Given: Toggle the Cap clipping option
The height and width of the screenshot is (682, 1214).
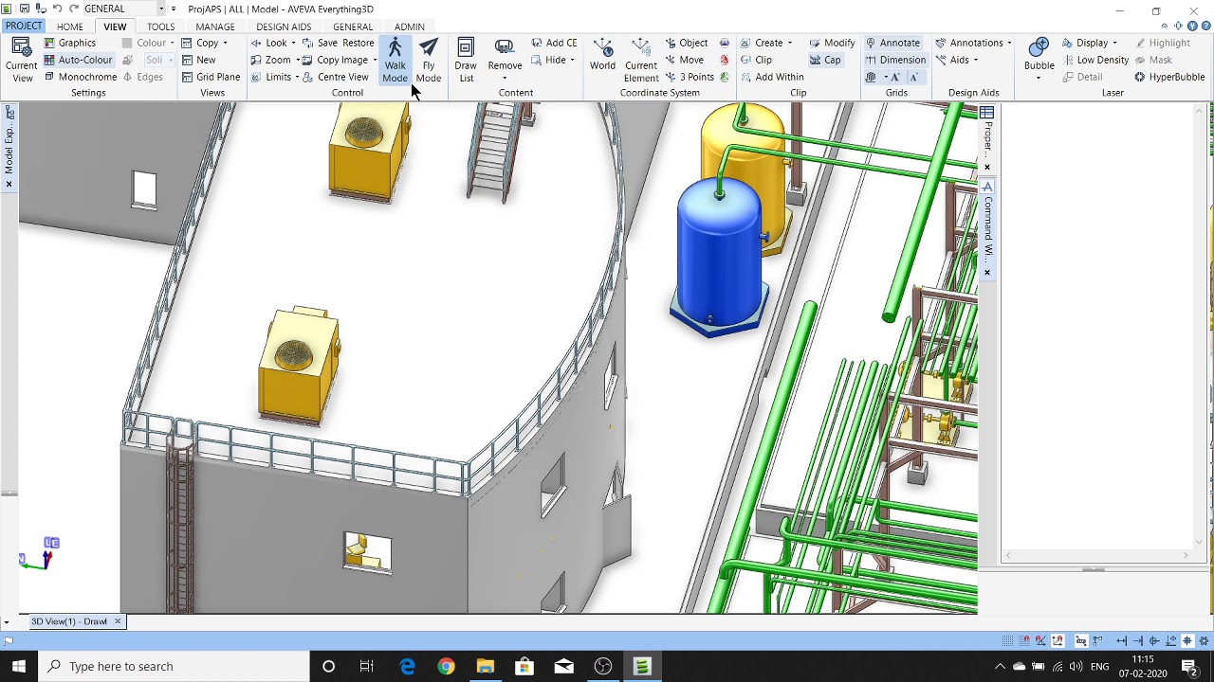Looking at the screenshot, I should pos(825,60).
